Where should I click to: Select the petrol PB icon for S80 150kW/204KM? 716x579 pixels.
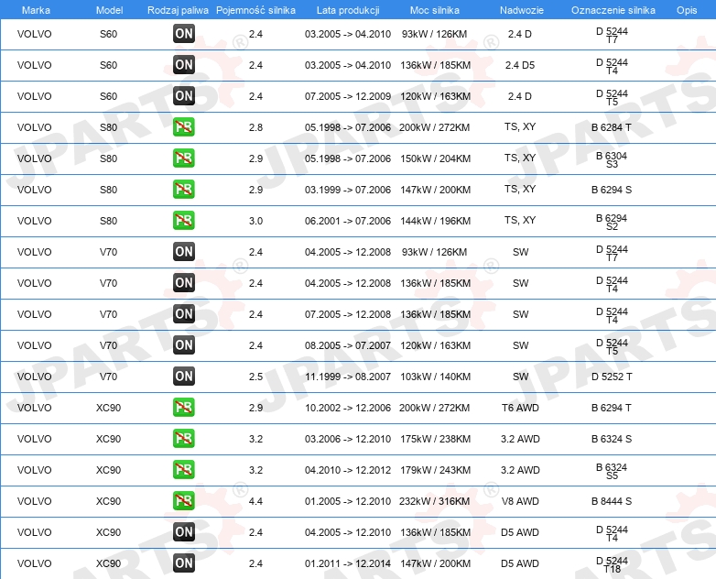coord(184,158)
